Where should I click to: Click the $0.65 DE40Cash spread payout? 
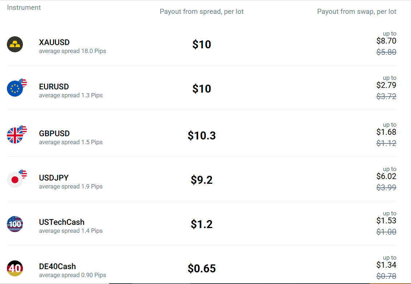click(202, 268)
